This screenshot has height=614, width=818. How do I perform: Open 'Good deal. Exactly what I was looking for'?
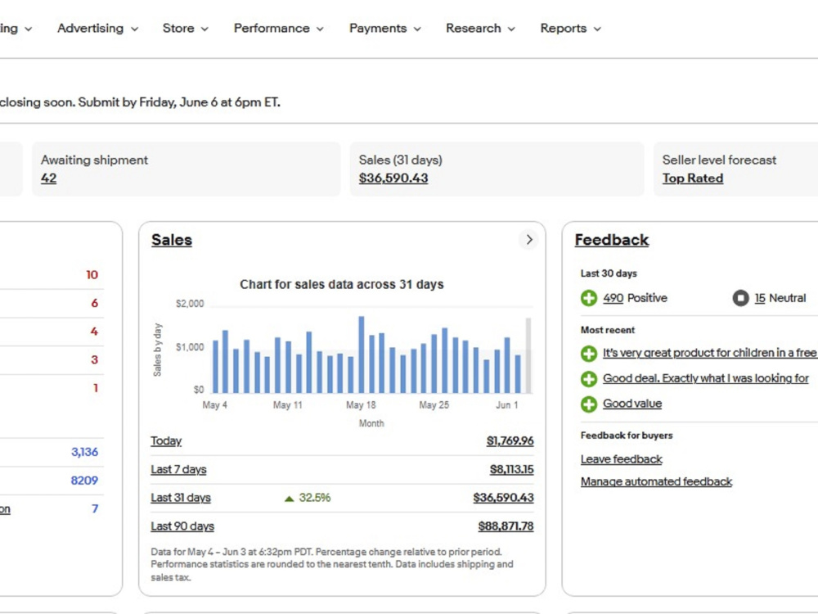coord(705,378)
